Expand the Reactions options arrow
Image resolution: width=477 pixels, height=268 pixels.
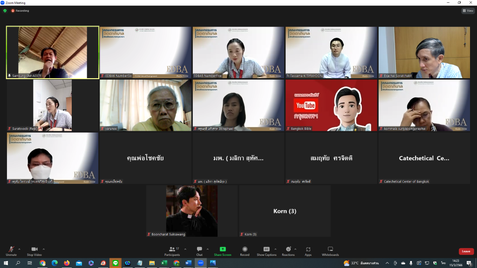click(x=295, y=249)
